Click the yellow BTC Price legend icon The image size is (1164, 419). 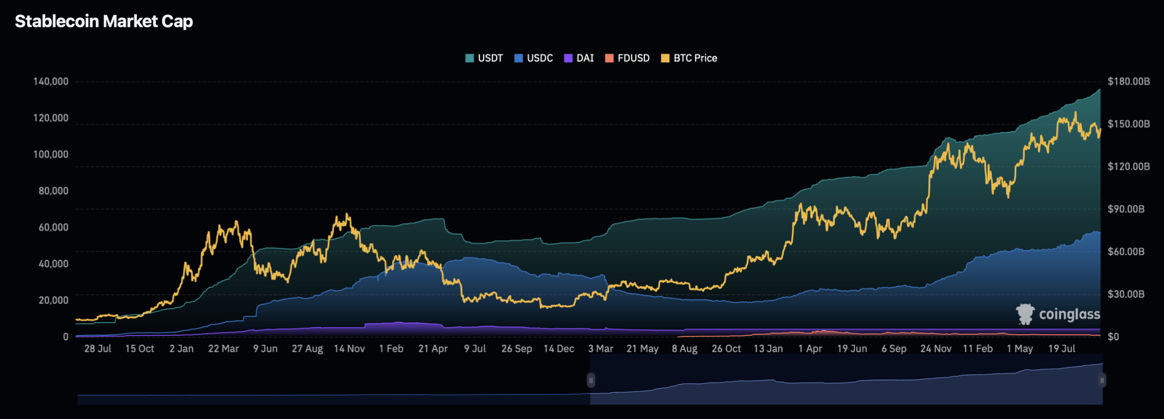[x=665, y=58]
